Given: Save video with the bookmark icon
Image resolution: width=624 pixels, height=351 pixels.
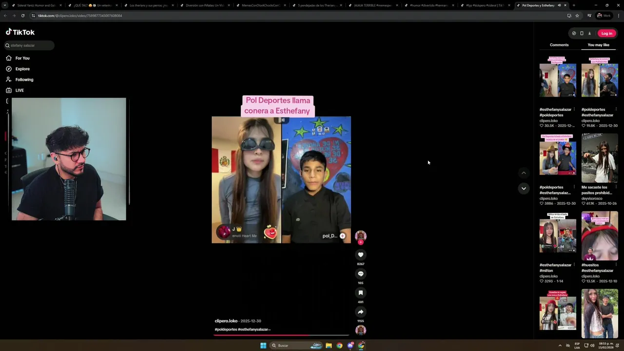Looking at the screenshot, I should [x=361, y=292].
